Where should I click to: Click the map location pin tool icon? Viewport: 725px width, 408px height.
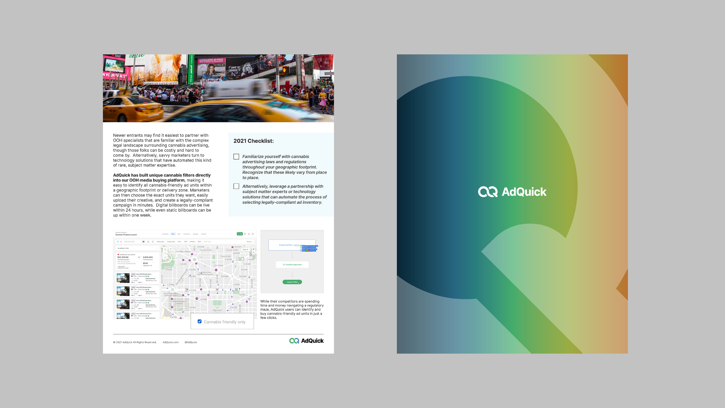pyautogui.click(x=165, y=253)
